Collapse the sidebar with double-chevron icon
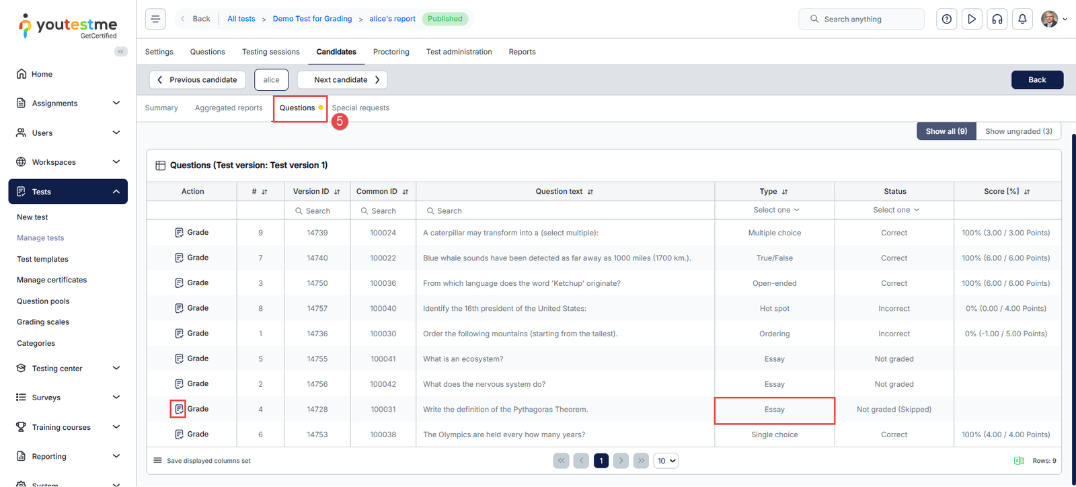The width and height of the screenshot is (1076, 487). pyautogui.click(x=120, y=52)
